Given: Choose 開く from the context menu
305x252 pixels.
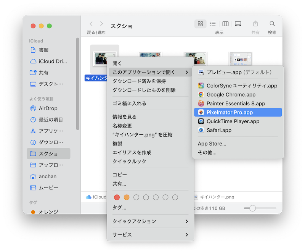Looking at the screenshot, I should click(150, 63).
